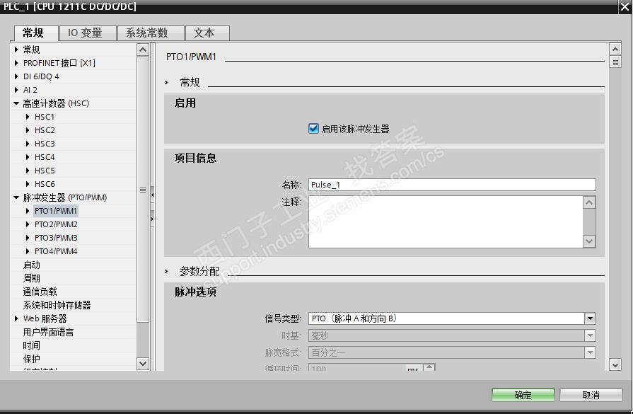Expand the DI 6/DQ 4 node
The image size is (633, 414).
[16, 76]
